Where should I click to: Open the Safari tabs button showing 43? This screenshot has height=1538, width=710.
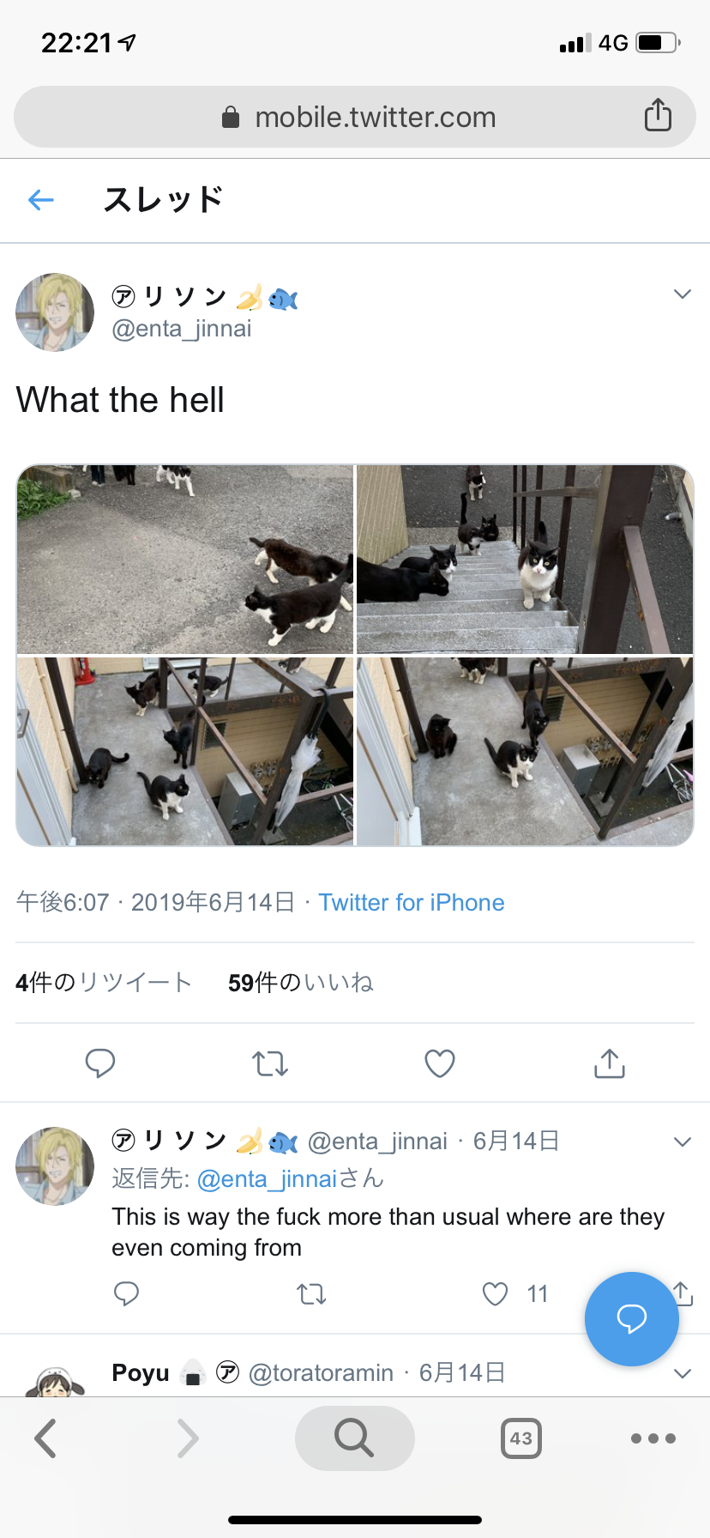(521, 1438)
